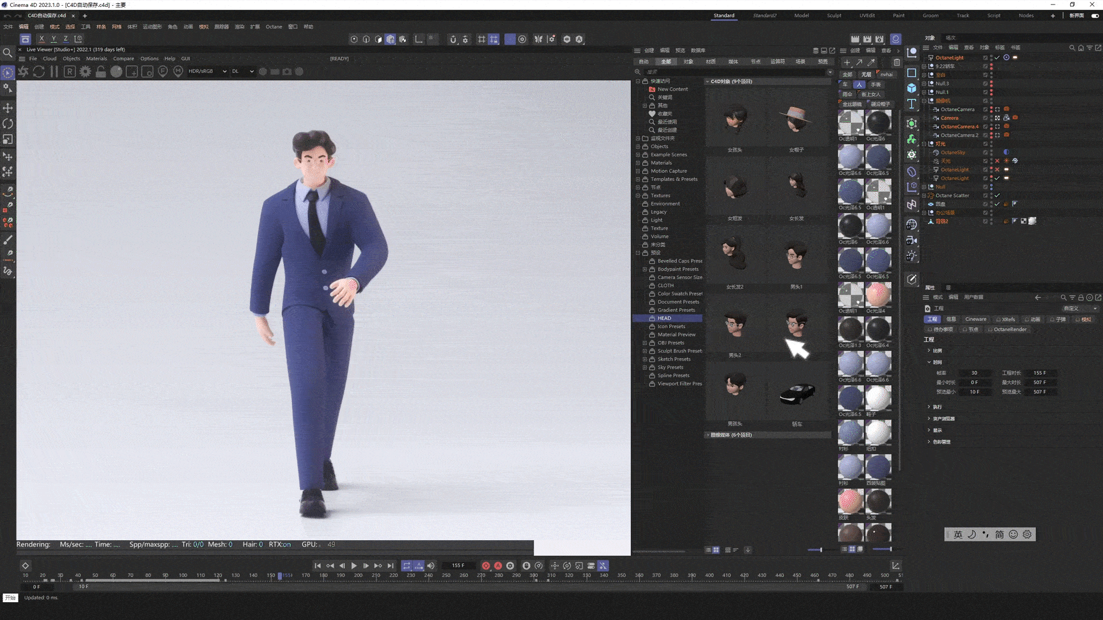This screenshot has width=1103, height=620.
Task: Toggle Octane lock resolution padlock icon
Action: [101, 72]
